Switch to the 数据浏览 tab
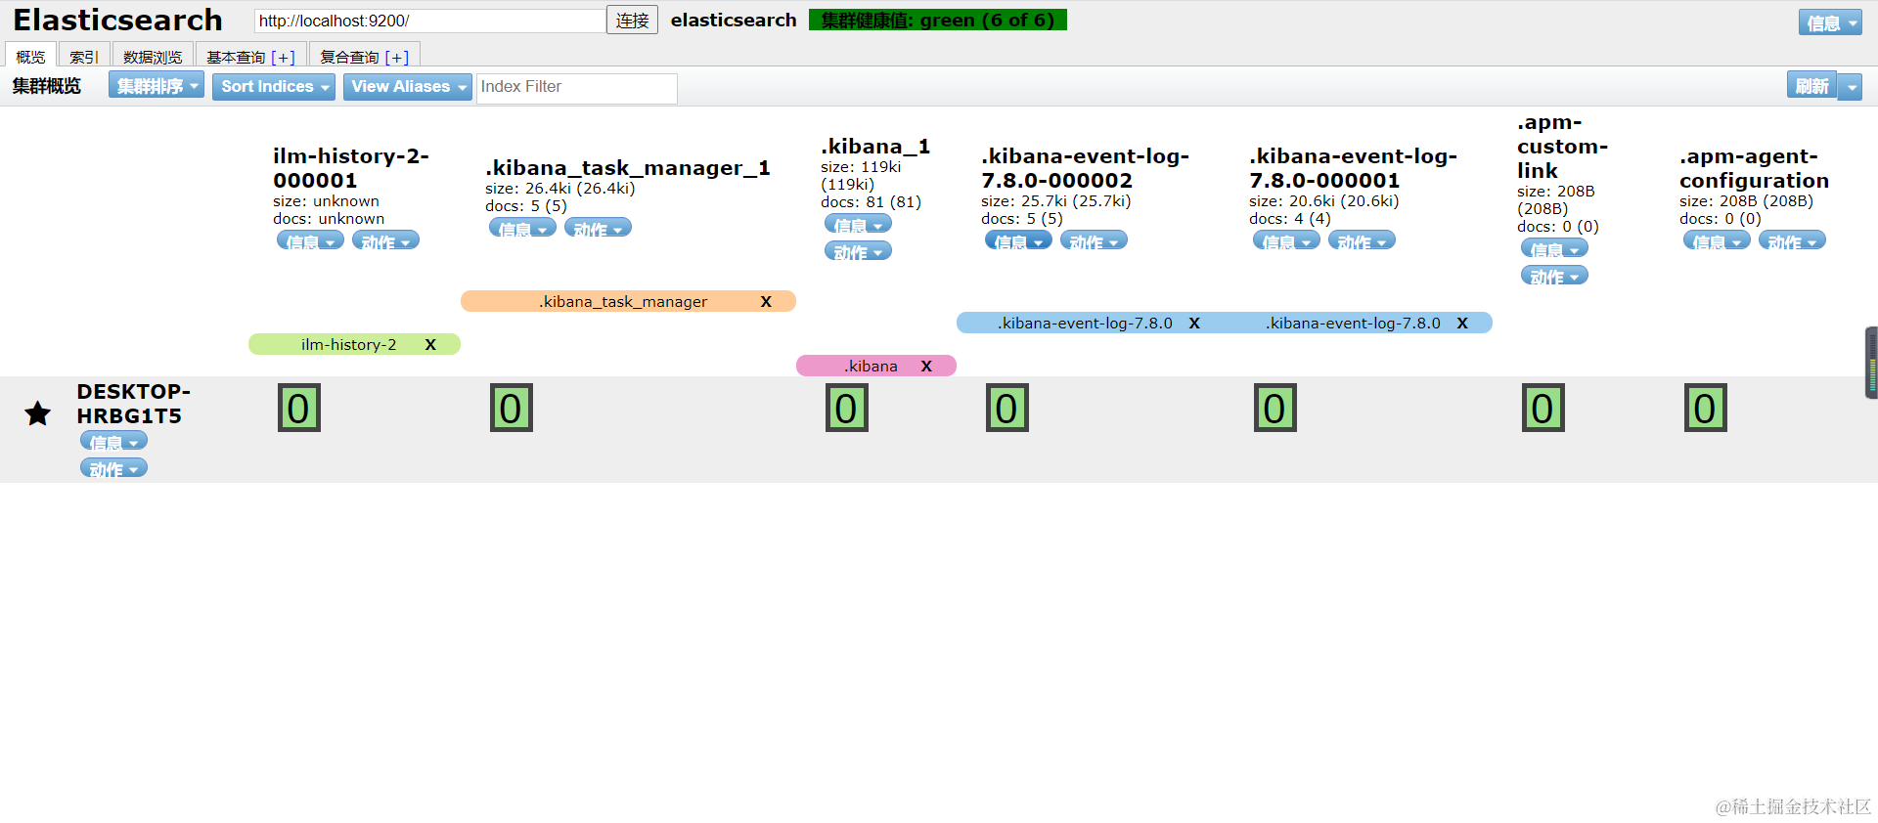1878x823 pixels. click(153, 57)
